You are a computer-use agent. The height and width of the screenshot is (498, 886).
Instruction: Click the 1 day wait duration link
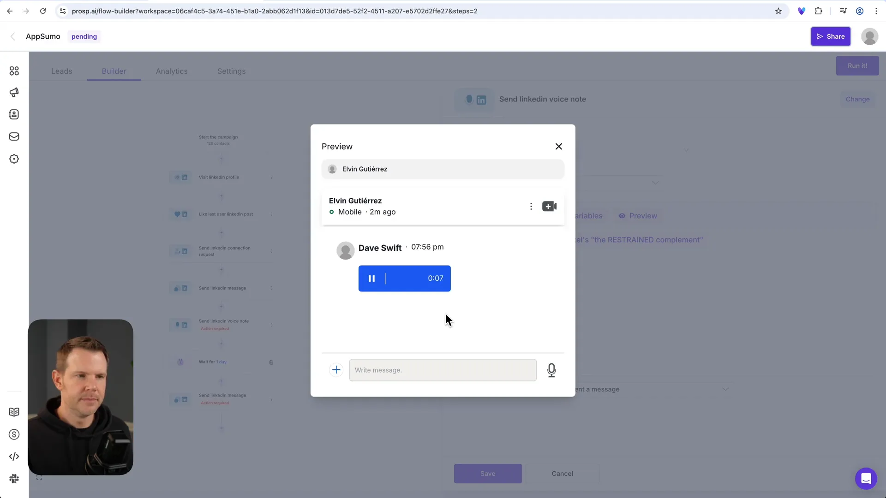221,362
